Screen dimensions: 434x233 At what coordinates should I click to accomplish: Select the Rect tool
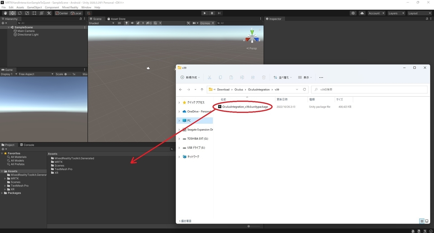coord(34,13)
